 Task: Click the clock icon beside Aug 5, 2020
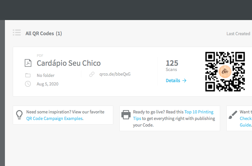28,84
